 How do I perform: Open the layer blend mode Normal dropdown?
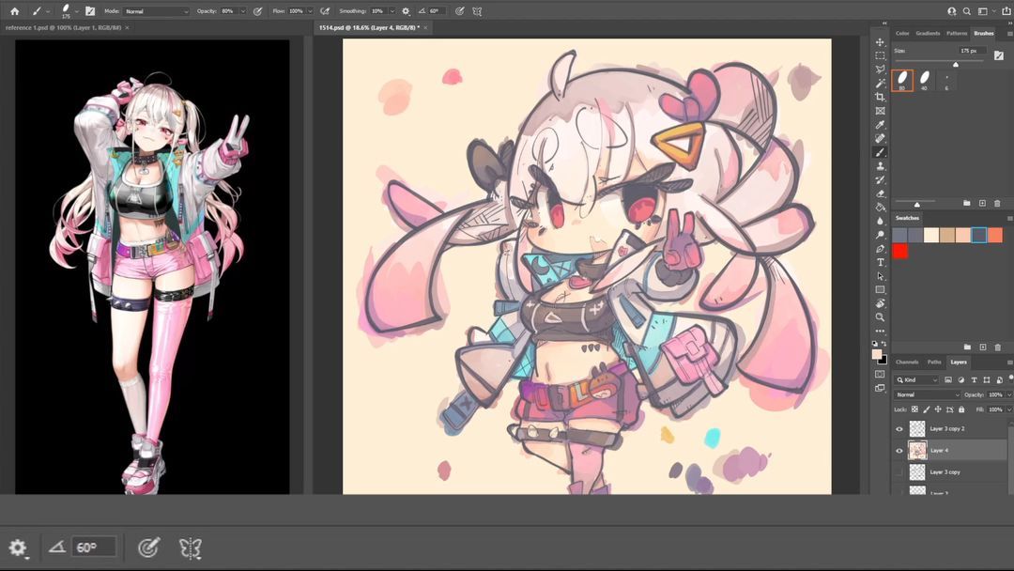(x=928, y=394)
